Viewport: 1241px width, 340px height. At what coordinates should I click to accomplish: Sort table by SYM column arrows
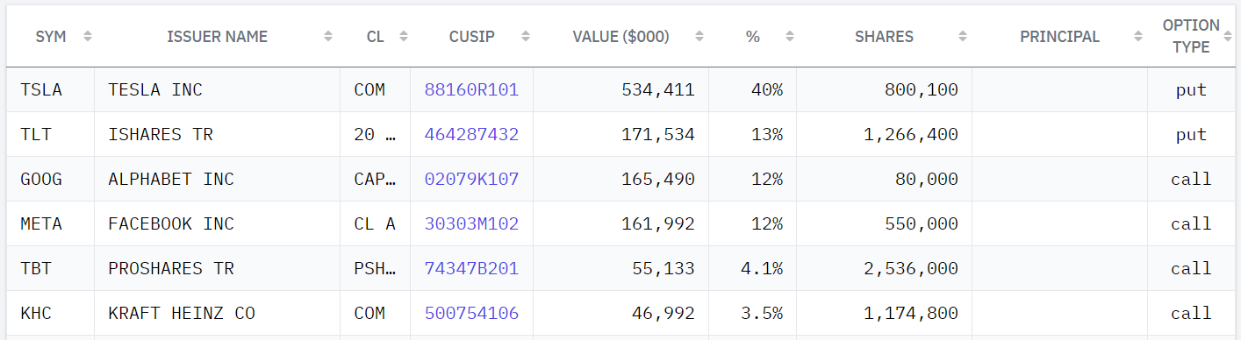[87, 36]
